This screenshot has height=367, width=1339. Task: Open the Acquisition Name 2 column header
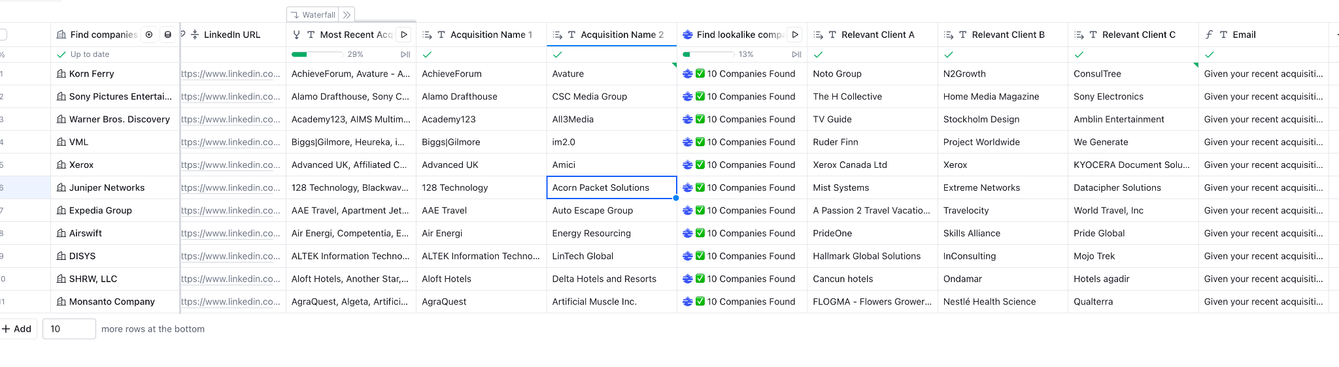pyautogui.click(x=611, y=35)
